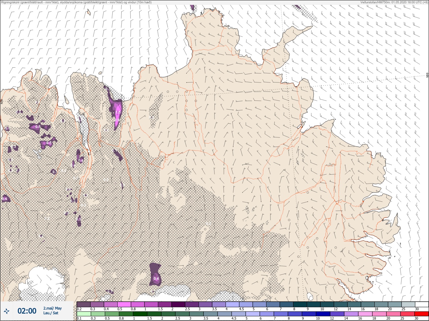Select the bright red swatch at legend end
The height and width of the screenshot is (321, 429).
[x=421, y=314]
